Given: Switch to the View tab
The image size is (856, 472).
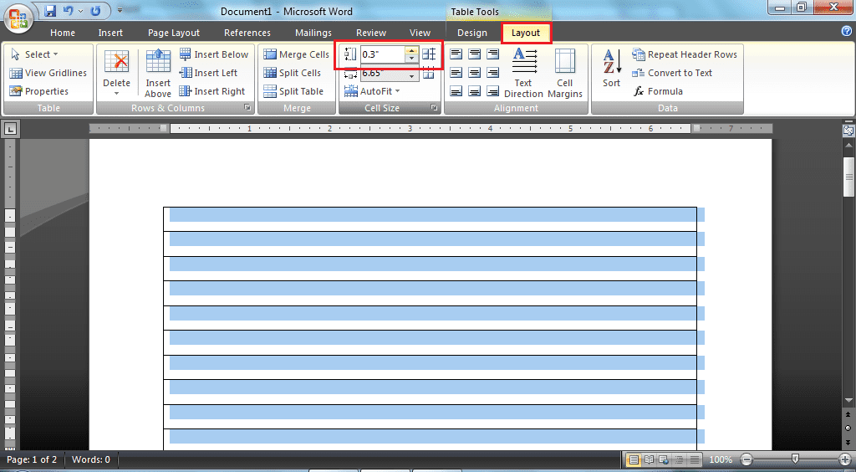Looking at the screenshot, I should [x=420, y=33].
